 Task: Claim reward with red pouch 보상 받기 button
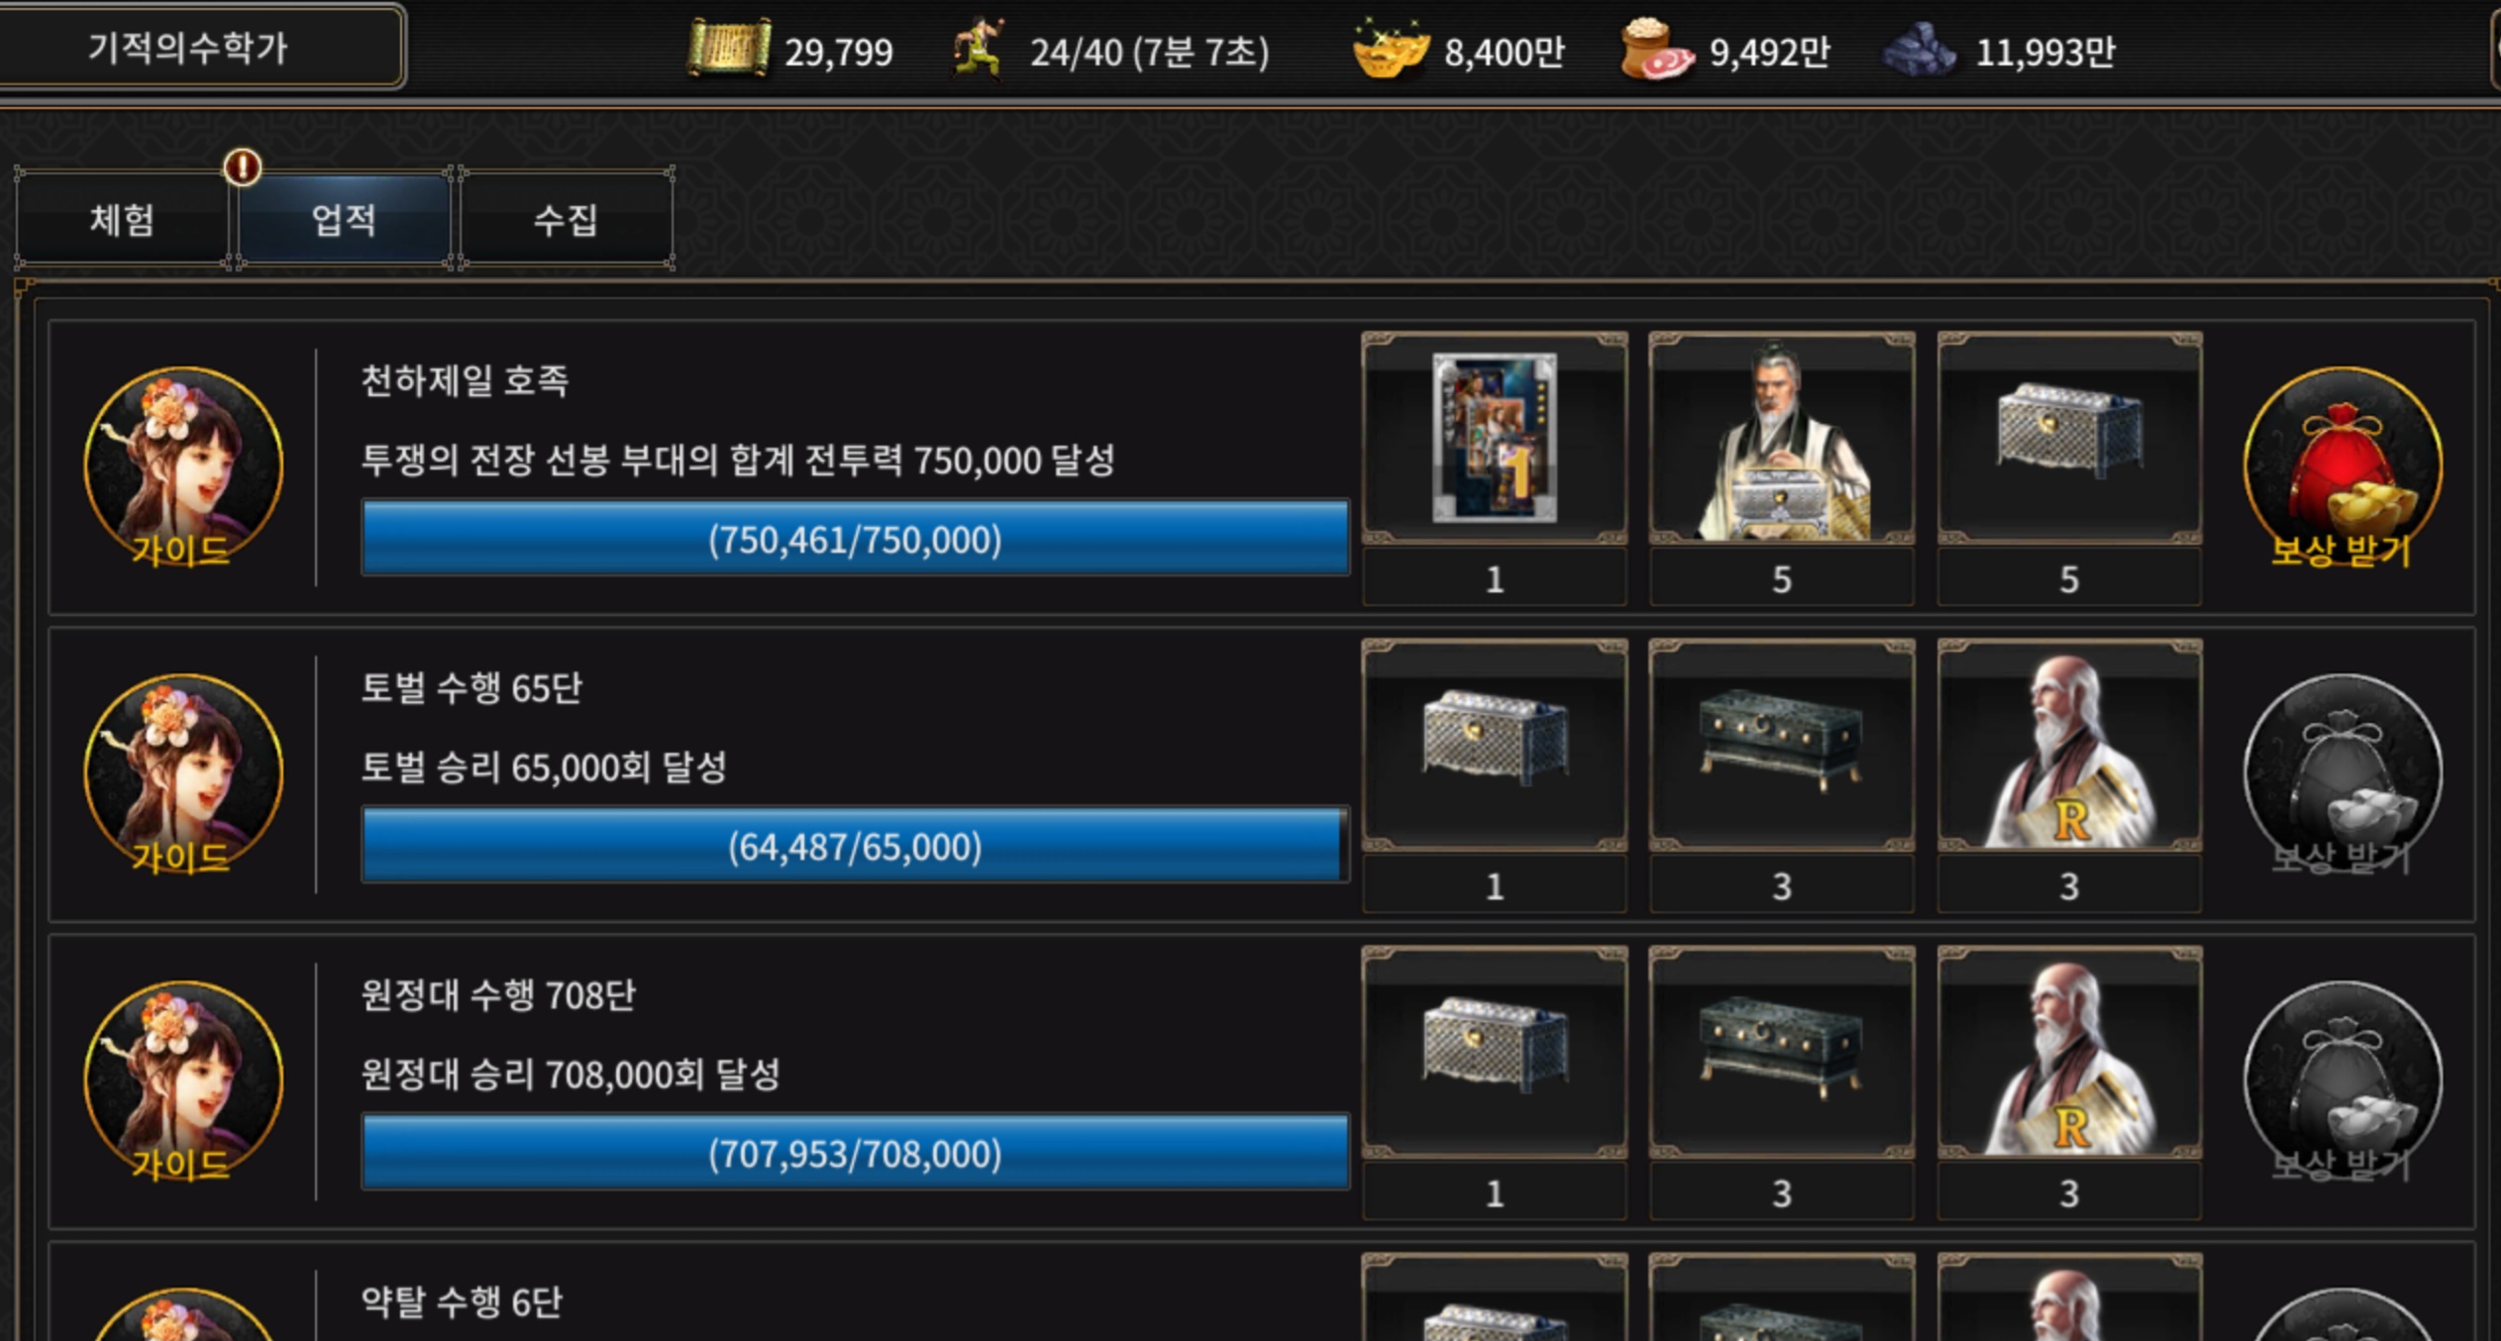pyautogui.click(x=2342, y=468)
